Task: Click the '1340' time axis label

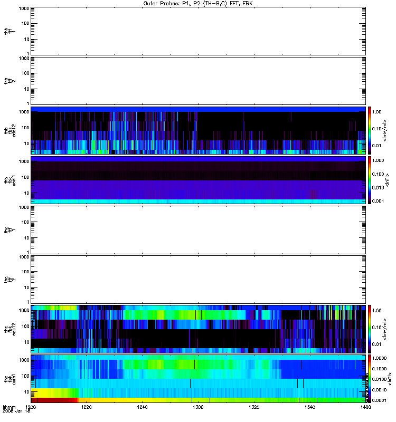Action: [x=310, y=407]
